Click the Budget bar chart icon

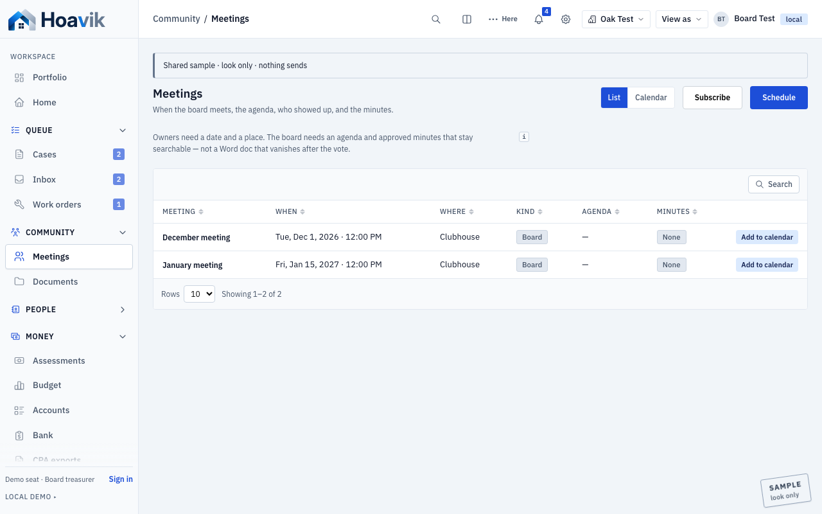(x=19, y=385)
